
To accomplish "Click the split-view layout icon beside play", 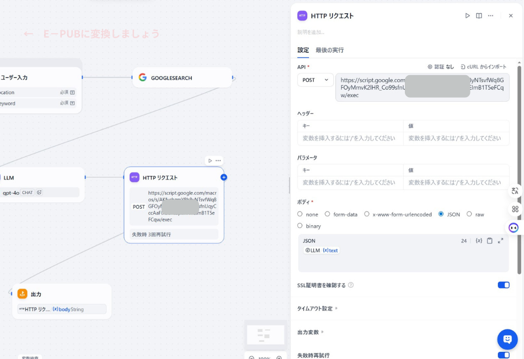I will click(x=480, y=15).
